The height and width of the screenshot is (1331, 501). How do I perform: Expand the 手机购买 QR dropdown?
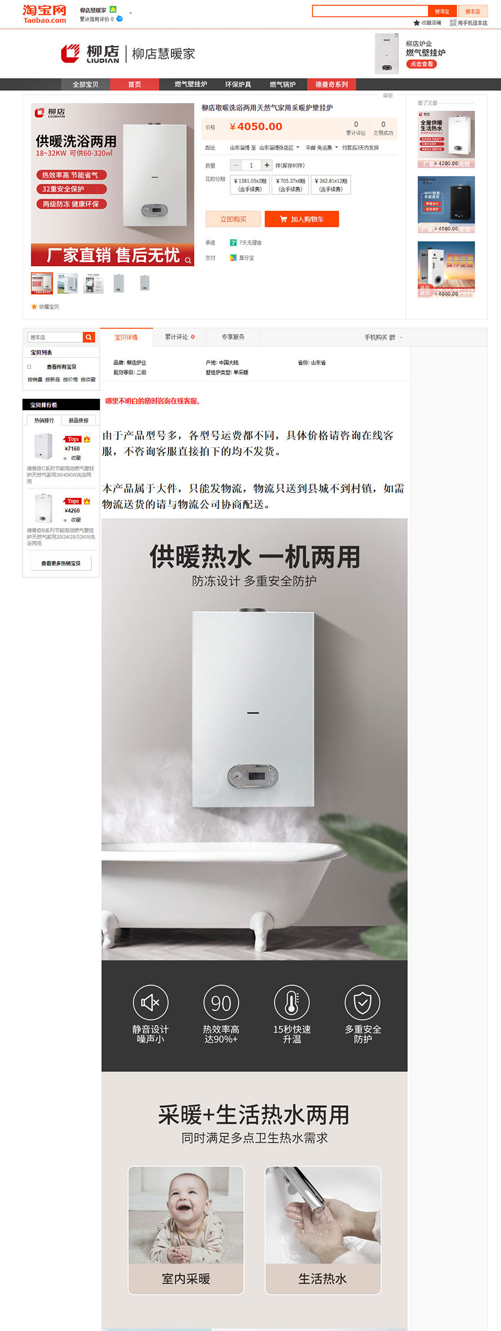383,338
